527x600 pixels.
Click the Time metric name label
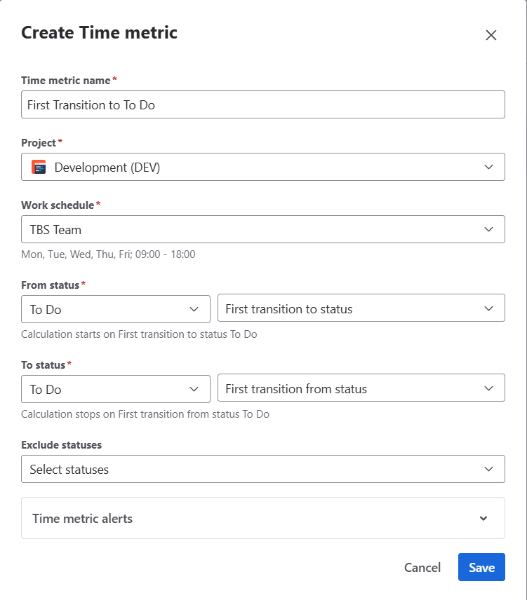click(x=66, y=81)
